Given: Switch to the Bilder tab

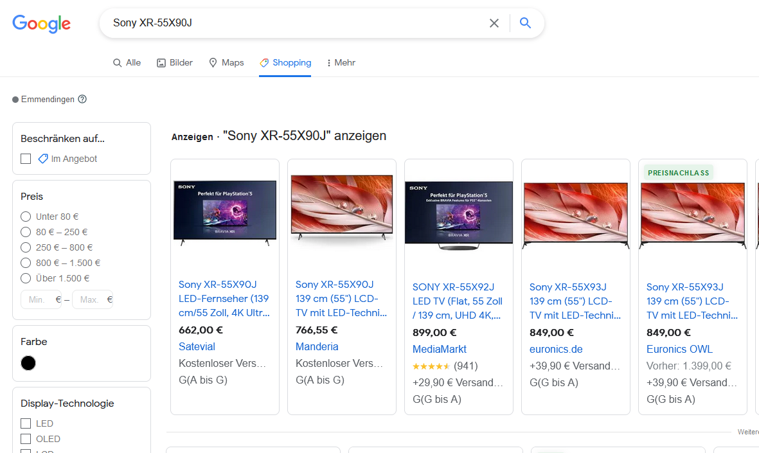Looking at the screenshot, I should (175, 62).
